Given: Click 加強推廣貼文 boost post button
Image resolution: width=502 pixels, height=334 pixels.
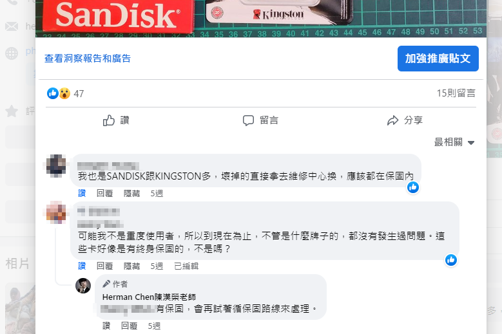Looking at the screenshot, I should (x=438, y=59).
